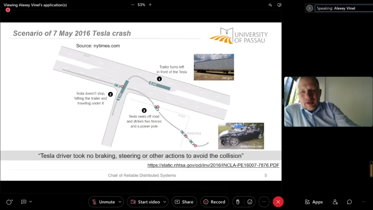The width and height of the screenshot is (373, 210).
Task: Open the Apps panel
Action: point(314,202)
